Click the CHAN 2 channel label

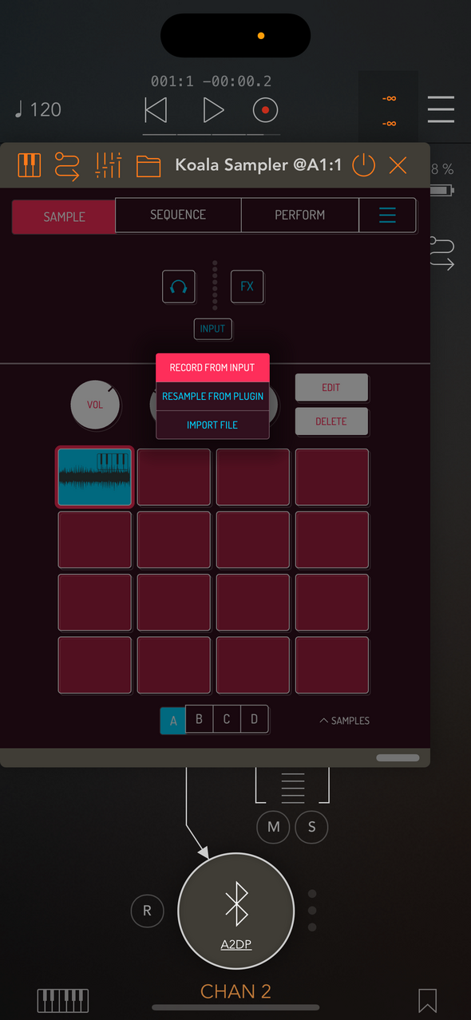click(x=235, y=992)
